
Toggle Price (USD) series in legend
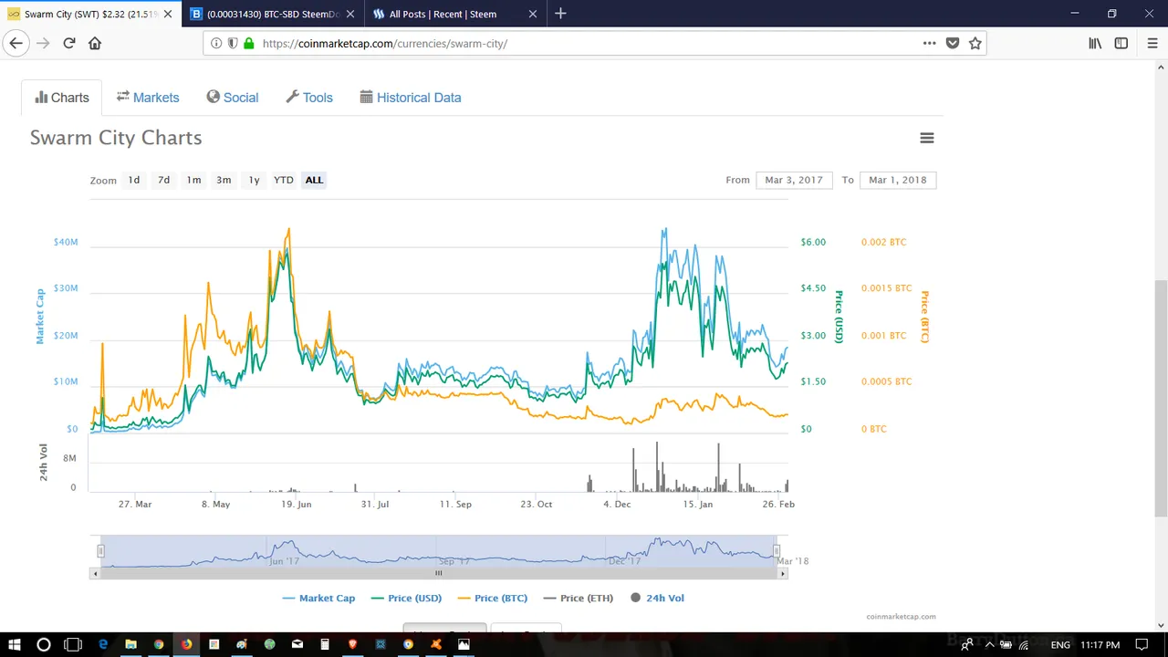[406, 598]
